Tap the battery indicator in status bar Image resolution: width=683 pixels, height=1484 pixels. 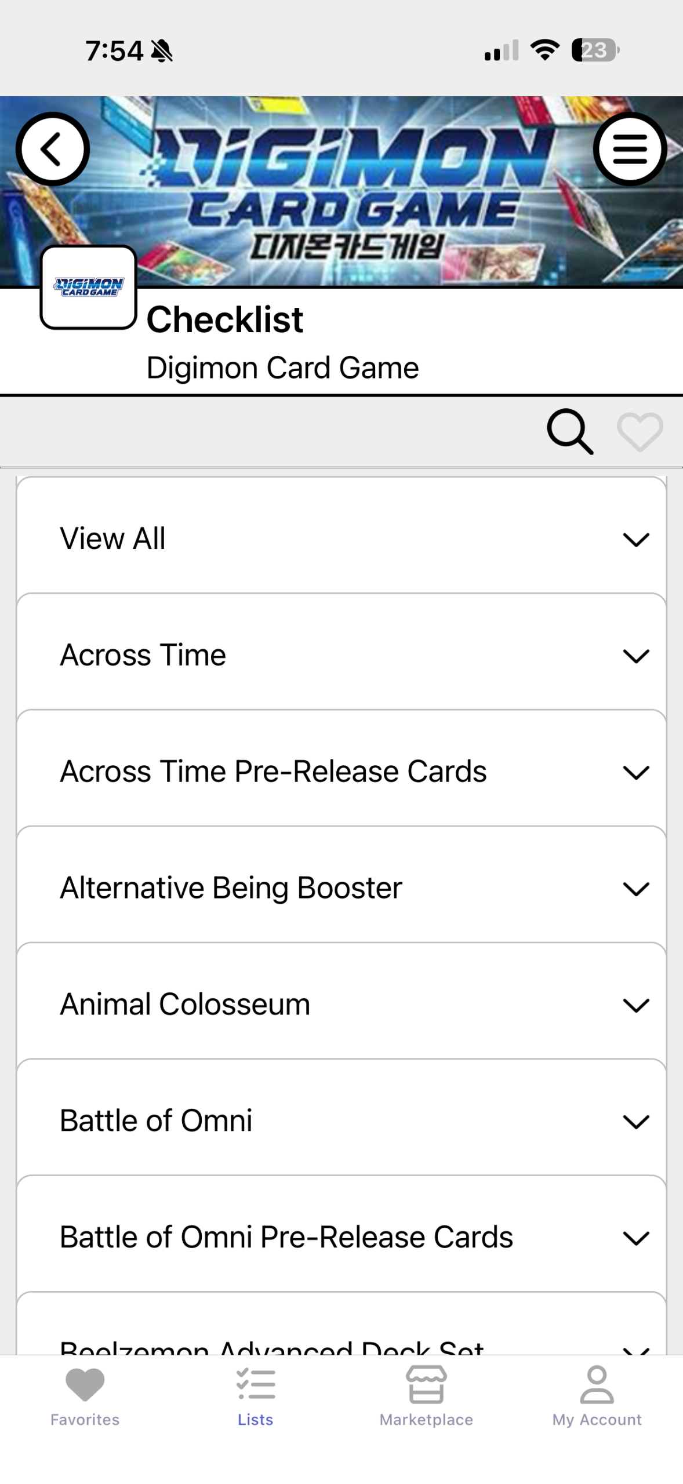point(594,50)
